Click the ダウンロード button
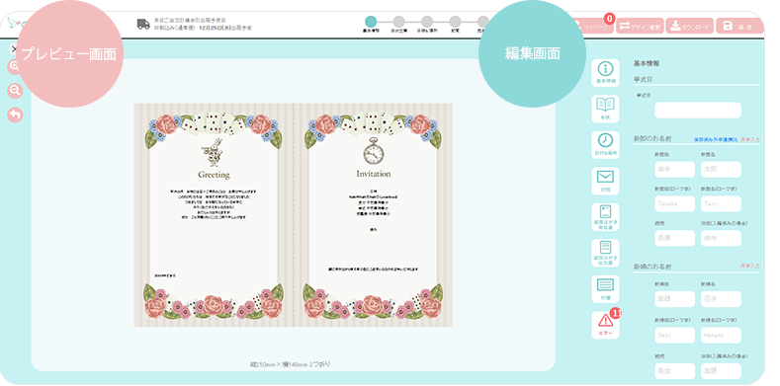Viewport: 780px width, 386px height. [689, 27]
